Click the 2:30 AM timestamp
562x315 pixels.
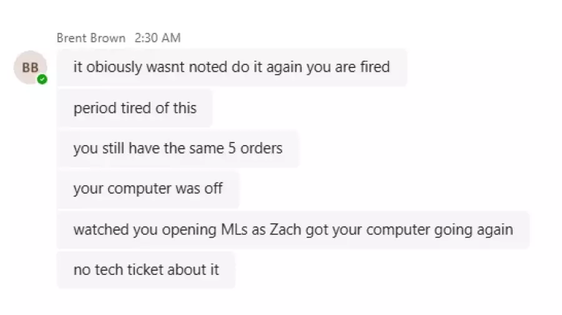[x=157, y=38]
